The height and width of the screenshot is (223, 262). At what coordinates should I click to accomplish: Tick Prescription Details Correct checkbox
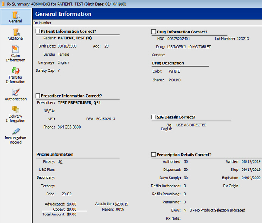[x=154, y=155]
